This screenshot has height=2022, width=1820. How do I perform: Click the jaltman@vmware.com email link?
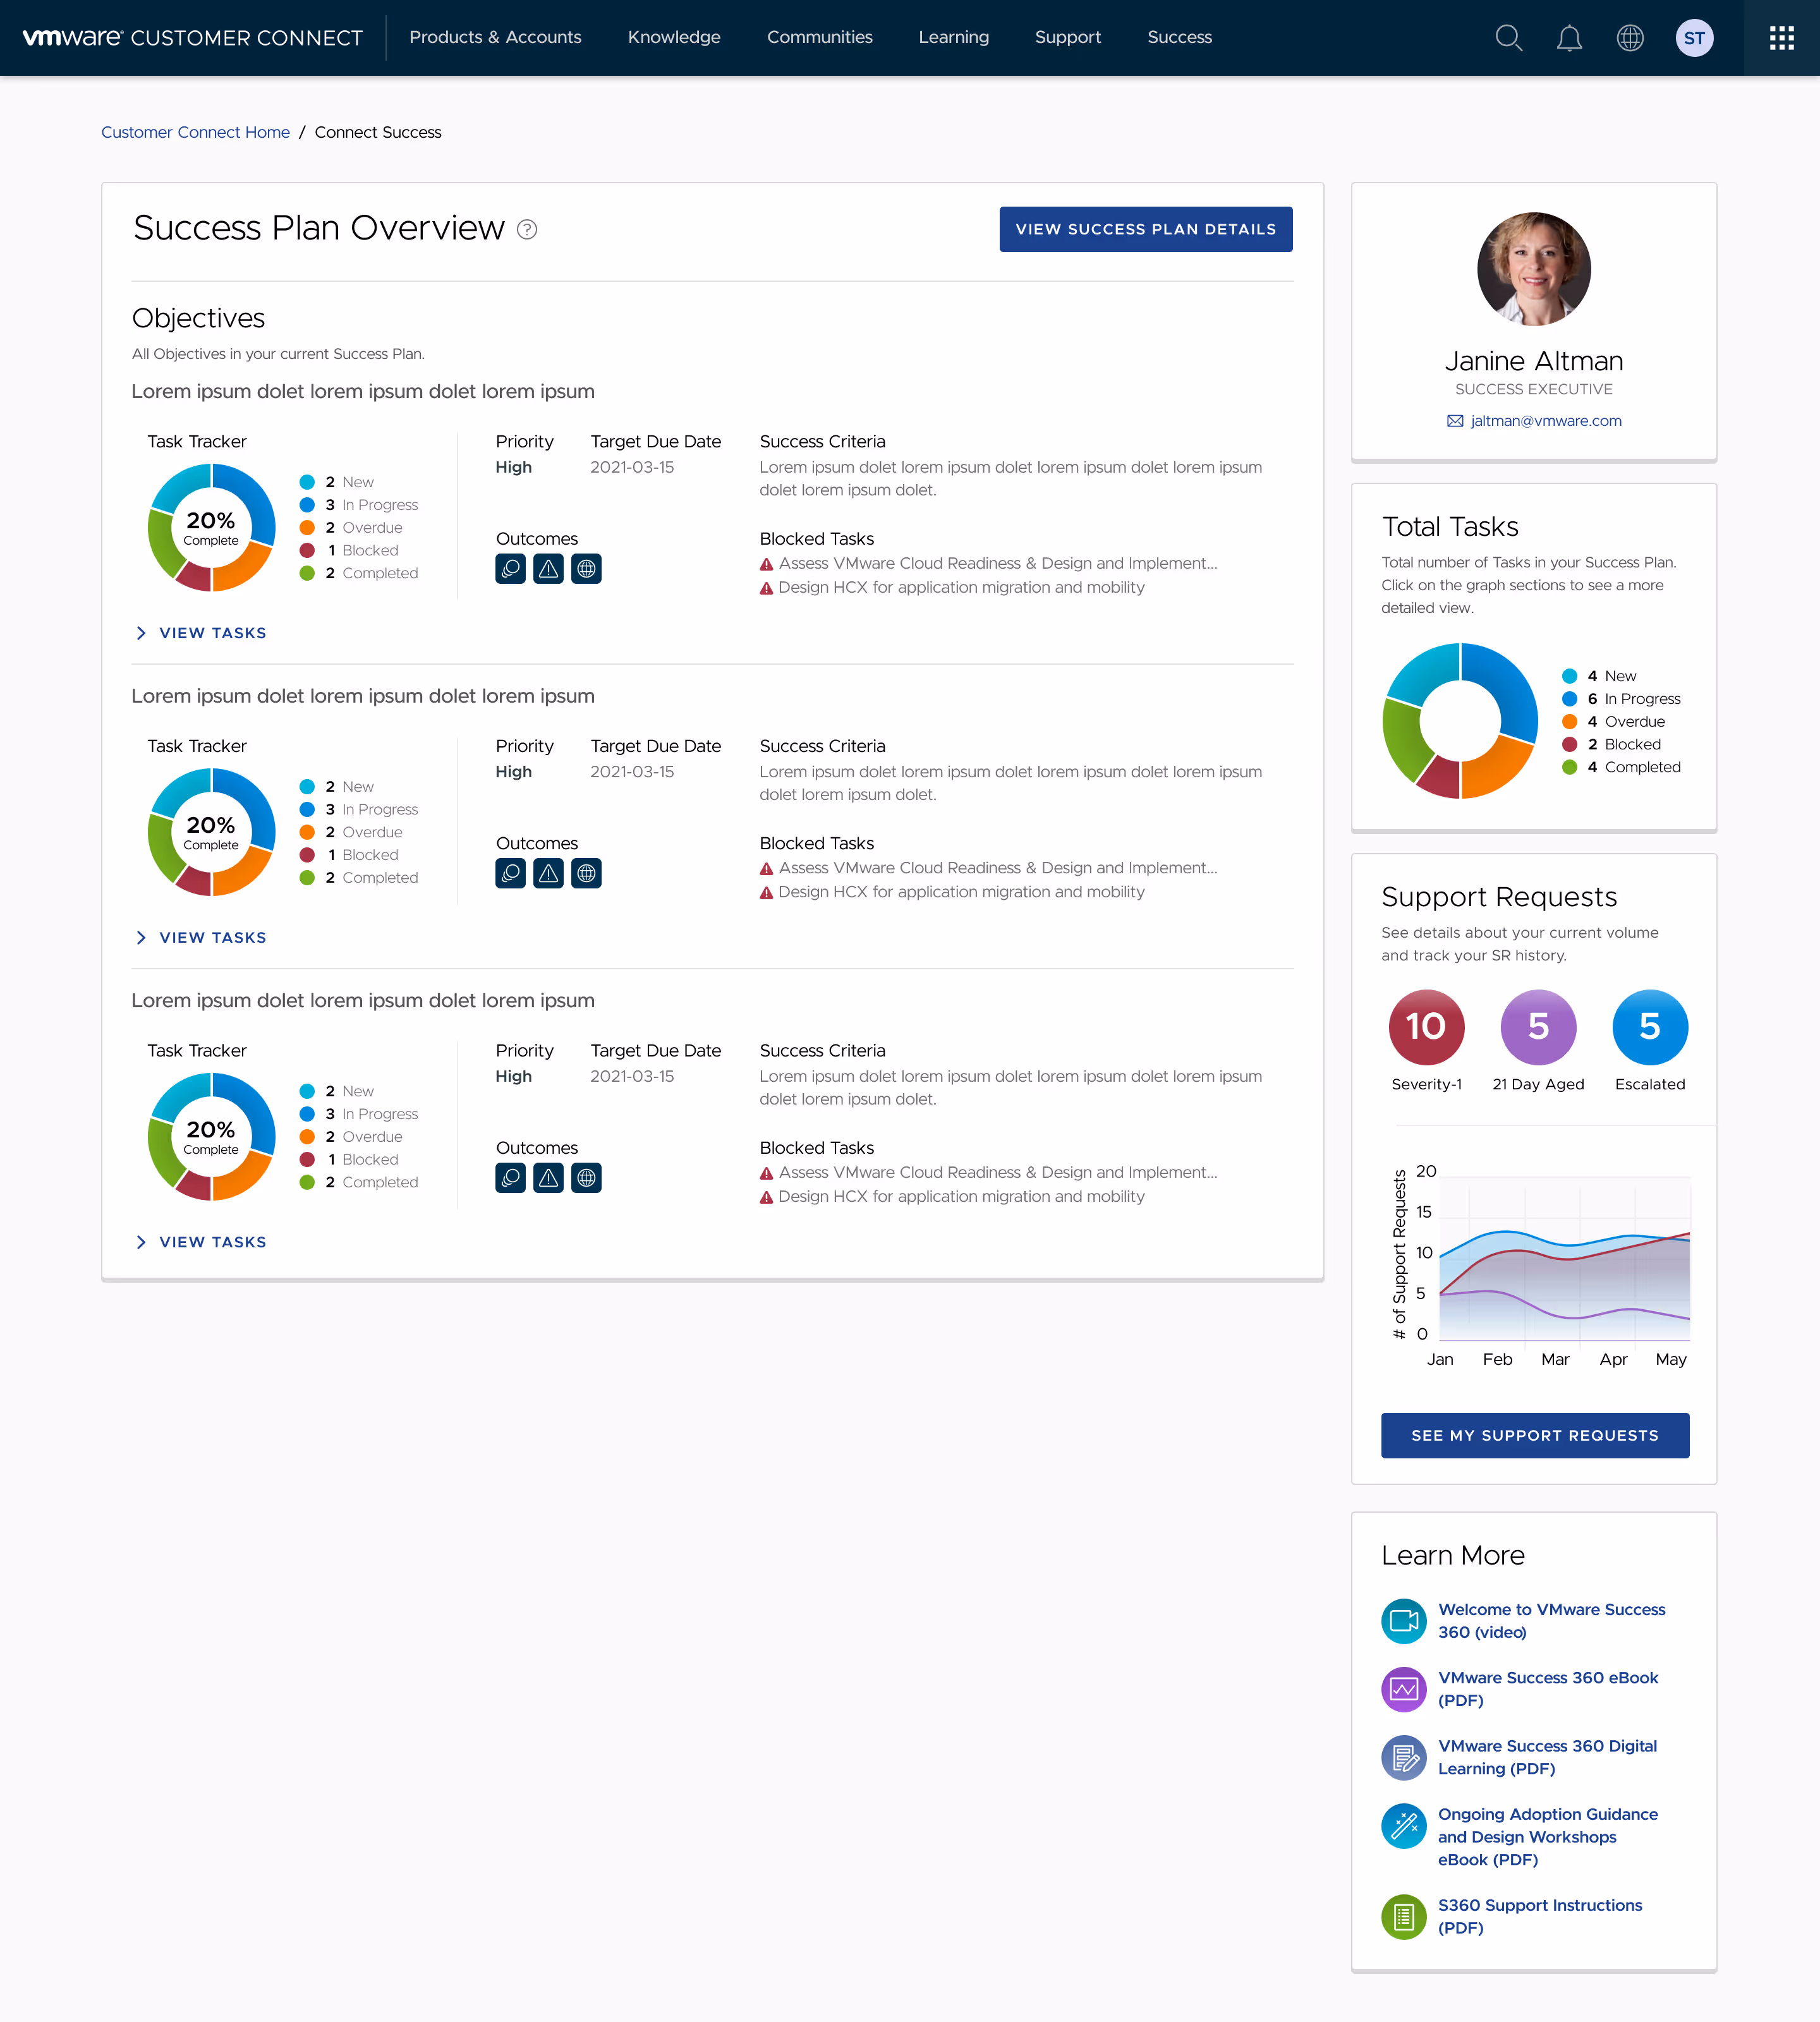(x=1545, y=421)
